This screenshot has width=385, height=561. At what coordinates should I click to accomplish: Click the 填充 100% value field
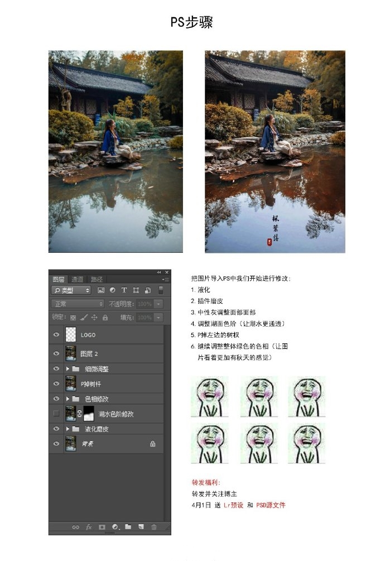point(145,318)
